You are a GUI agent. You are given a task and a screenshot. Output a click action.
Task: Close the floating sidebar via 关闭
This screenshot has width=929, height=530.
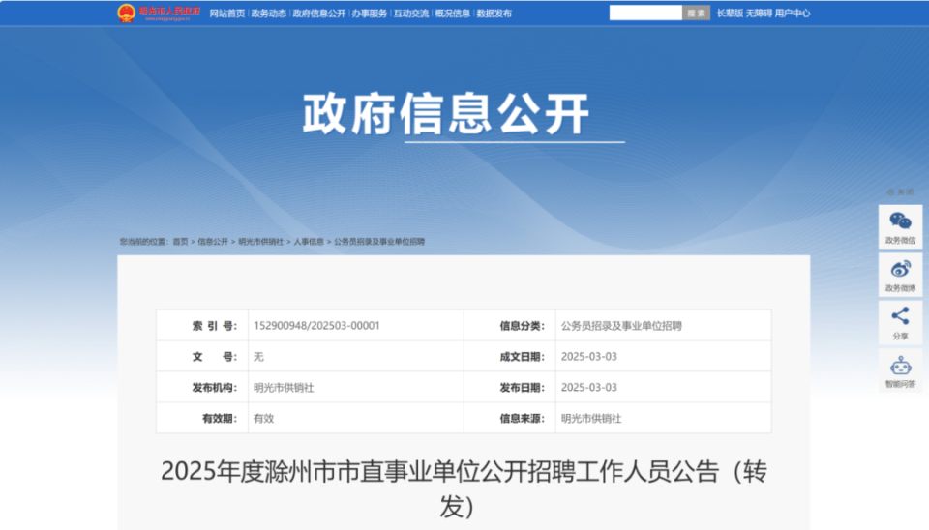(900, 192)
